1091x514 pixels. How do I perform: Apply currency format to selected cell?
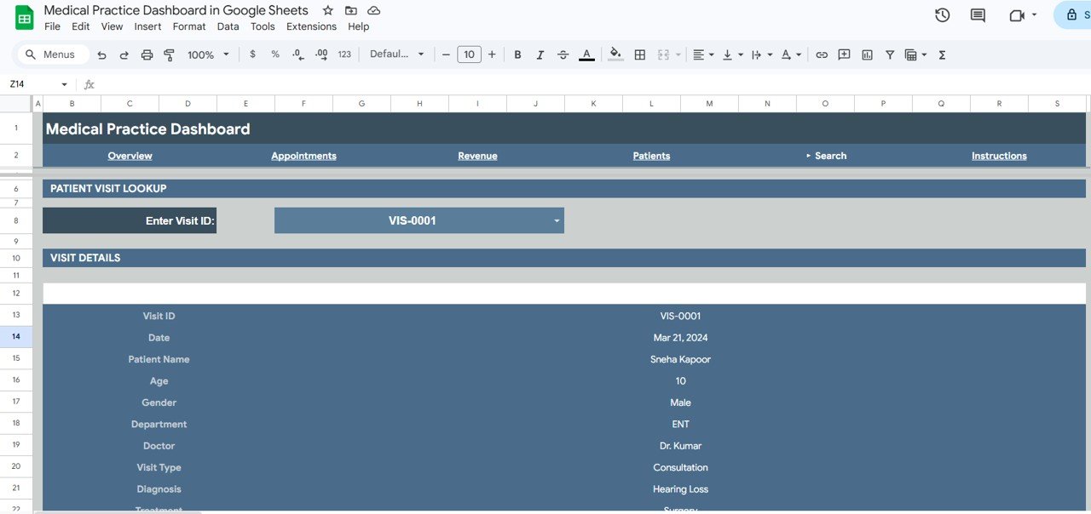point(252,54)
